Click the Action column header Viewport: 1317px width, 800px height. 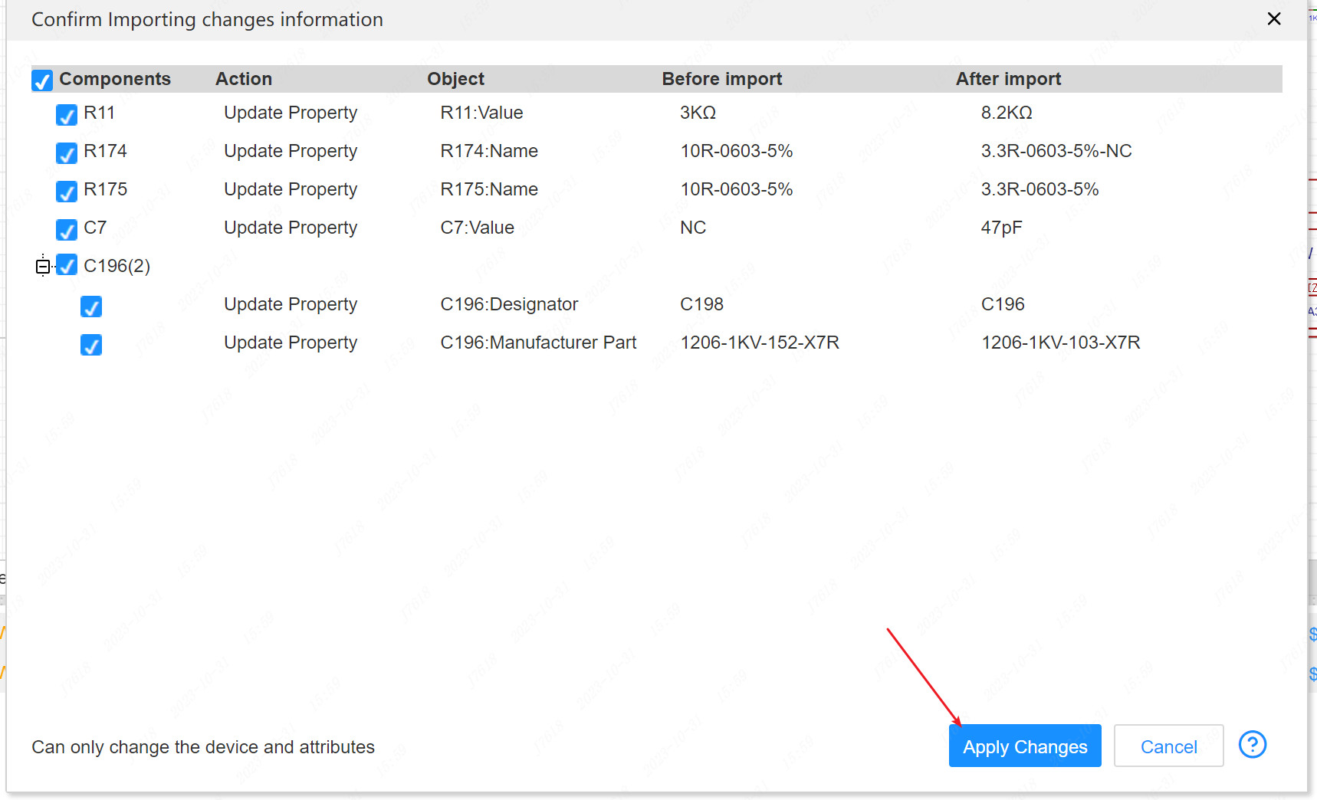pyautogui.click(x=243, y=79)
